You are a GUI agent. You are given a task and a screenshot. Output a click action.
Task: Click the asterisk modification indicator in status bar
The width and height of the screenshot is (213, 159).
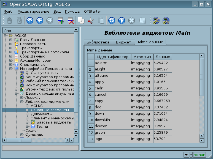point(191,155)
